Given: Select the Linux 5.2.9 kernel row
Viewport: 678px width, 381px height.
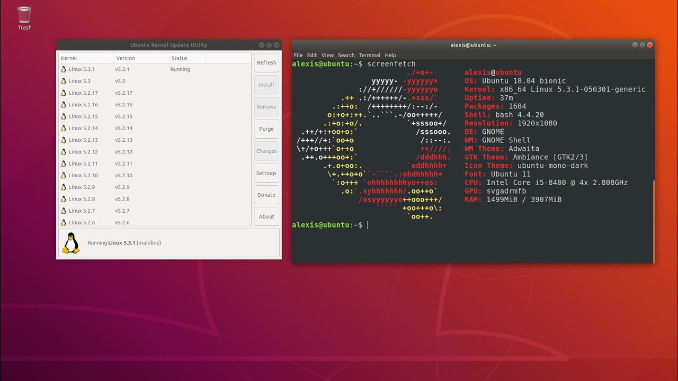Looking at the screenshot, I should coord(155,187).
